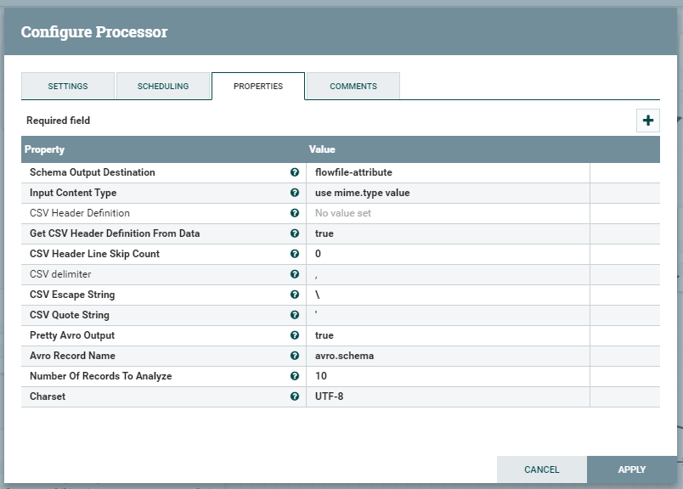
Task: Edit the UTF-8 charset value
Action: click(448, 396)
